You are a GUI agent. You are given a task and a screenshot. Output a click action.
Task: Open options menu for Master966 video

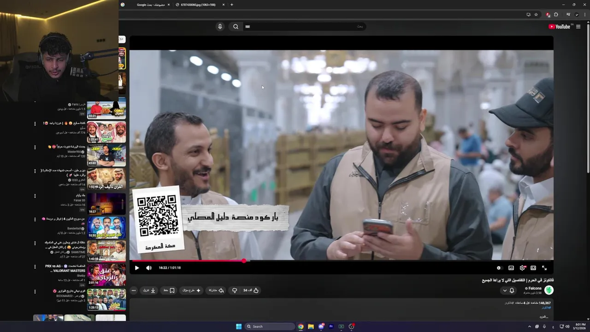tap(35, 148)
